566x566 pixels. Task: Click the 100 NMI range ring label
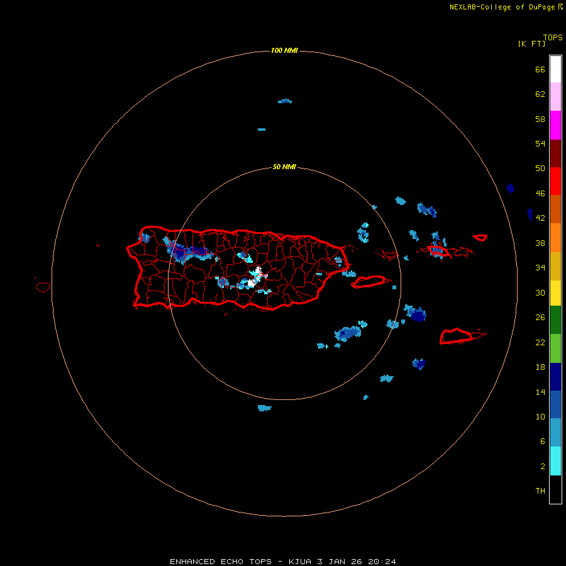(x=284, y=50)
